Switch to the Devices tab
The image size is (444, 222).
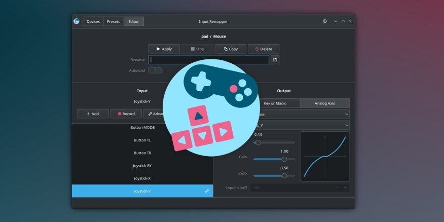pos(93,21)
